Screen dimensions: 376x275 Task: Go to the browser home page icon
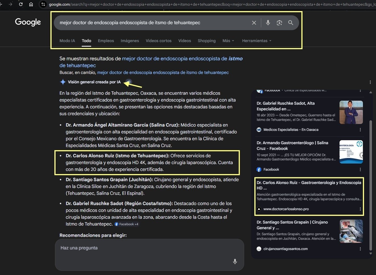tap(31, 4)
